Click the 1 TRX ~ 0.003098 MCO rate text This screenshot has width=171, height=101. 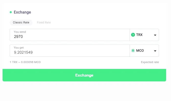click(25, 62)
